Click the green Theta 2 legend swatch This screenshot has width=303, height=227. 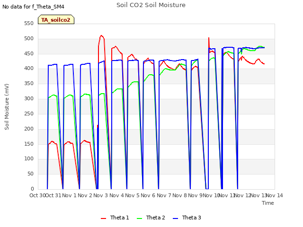click(x=139, y=218)
